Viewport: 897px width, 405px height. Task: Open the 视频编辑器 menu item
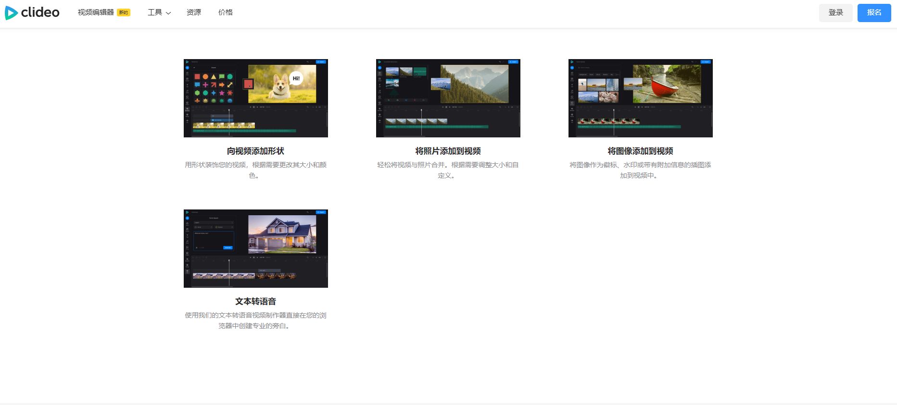point(96,12)
